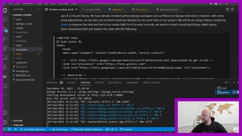Click the git branch icon in the status bar

pyautogui.click(x=9, y=129)
